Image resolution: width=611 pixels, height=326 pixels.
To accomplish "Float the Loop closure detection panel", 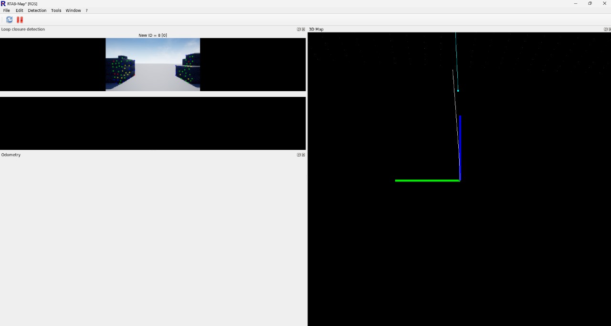I will point(299,29).
